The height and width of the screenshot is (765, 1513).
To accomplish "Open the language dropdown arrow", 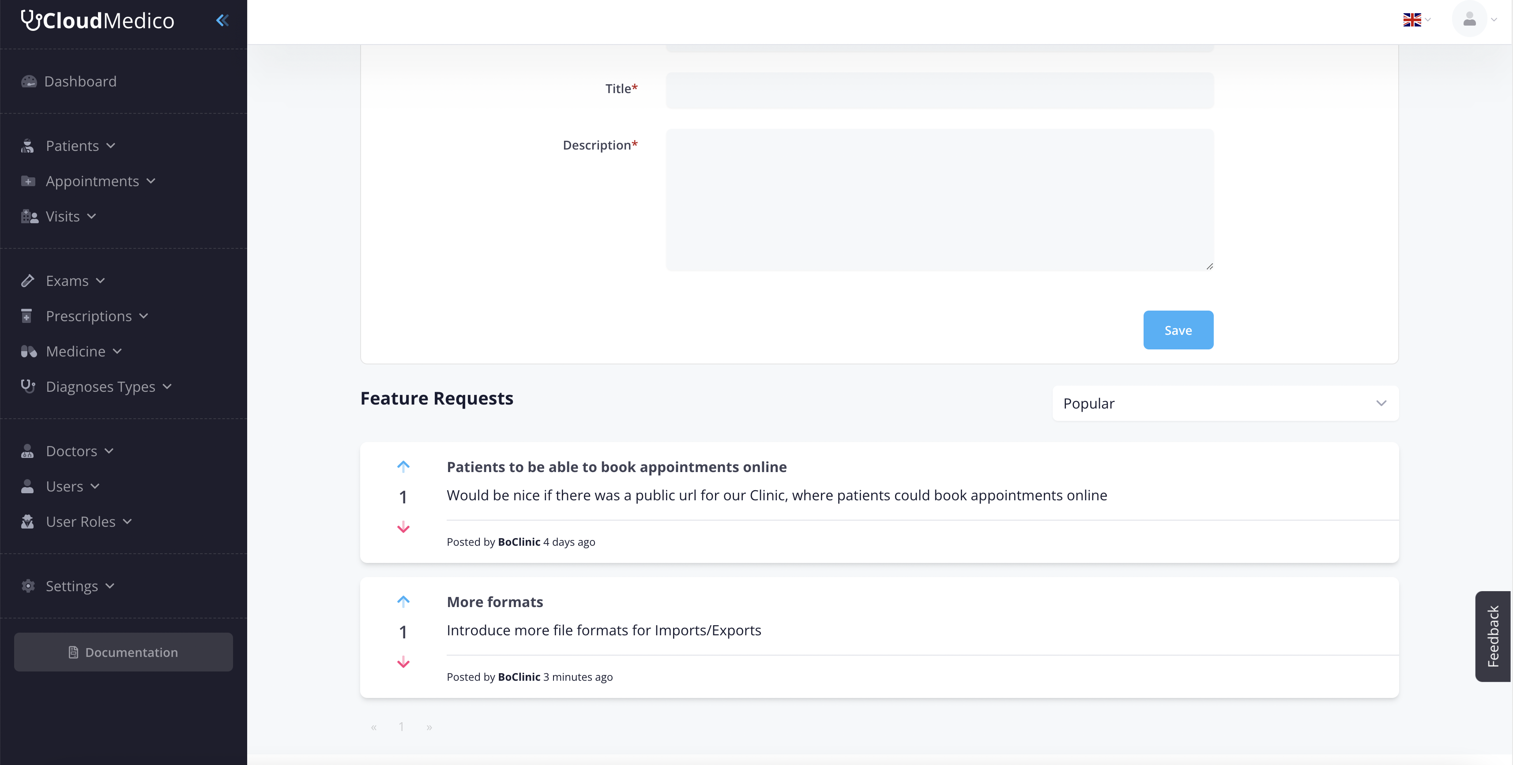I will pos(1428,20).
